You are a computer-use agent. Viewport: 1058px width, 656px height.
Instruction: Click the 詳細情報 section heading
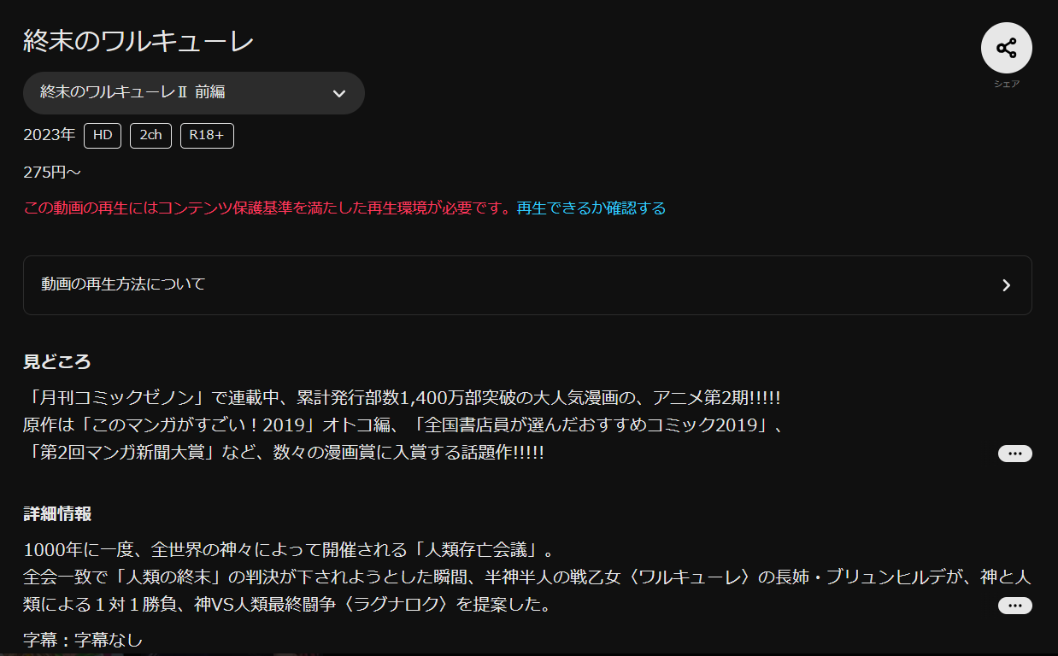point(57,514)
